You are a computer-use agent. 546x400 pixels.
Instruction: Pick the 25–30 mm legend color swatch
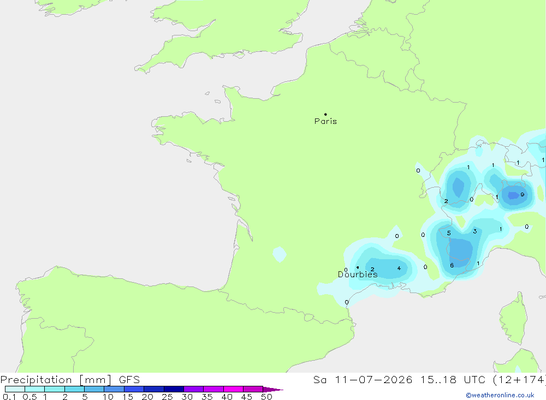point(174,389)
